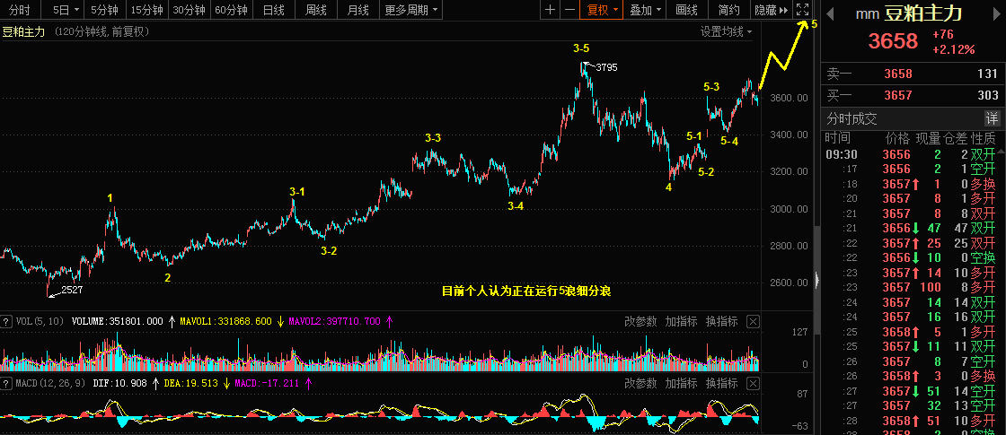The width and height of the screenshot is (1006, 435).
Task: Zoom in chart with plus button
Action: coord(550,10)
